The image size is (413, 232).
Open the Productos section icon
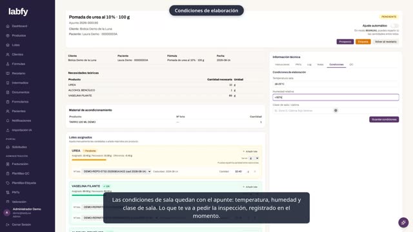[x=8, y=36]
